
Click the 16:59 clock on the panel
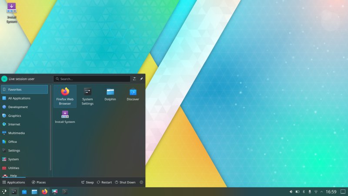click(331, 192)
